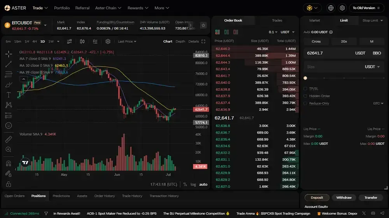Open the Trade History tab
The height and width of the screenshot is (218, 389).
(x=132, y=196)
